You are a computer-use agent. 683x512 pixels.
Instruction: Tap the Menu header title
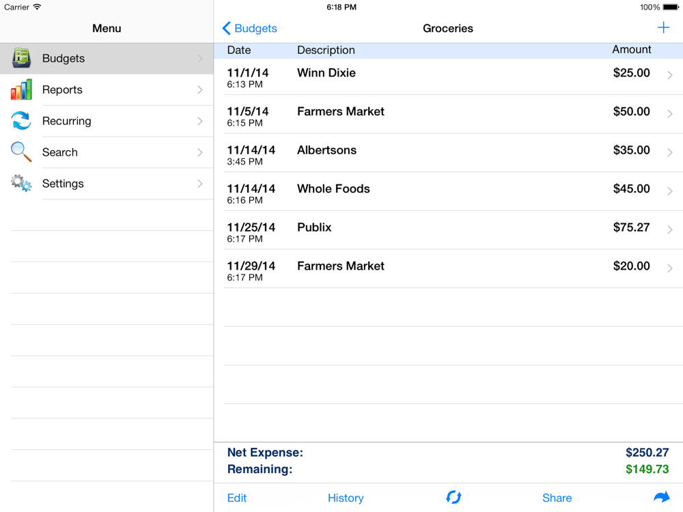107,28
